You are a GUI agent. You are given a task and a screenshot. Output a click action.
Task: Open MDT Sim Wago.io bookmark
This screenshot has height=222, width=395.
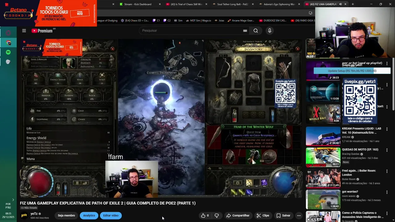(x=198, y=20)
